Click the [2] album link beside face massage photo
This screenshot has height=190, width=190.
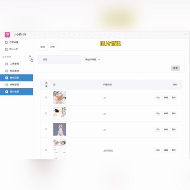104,98
